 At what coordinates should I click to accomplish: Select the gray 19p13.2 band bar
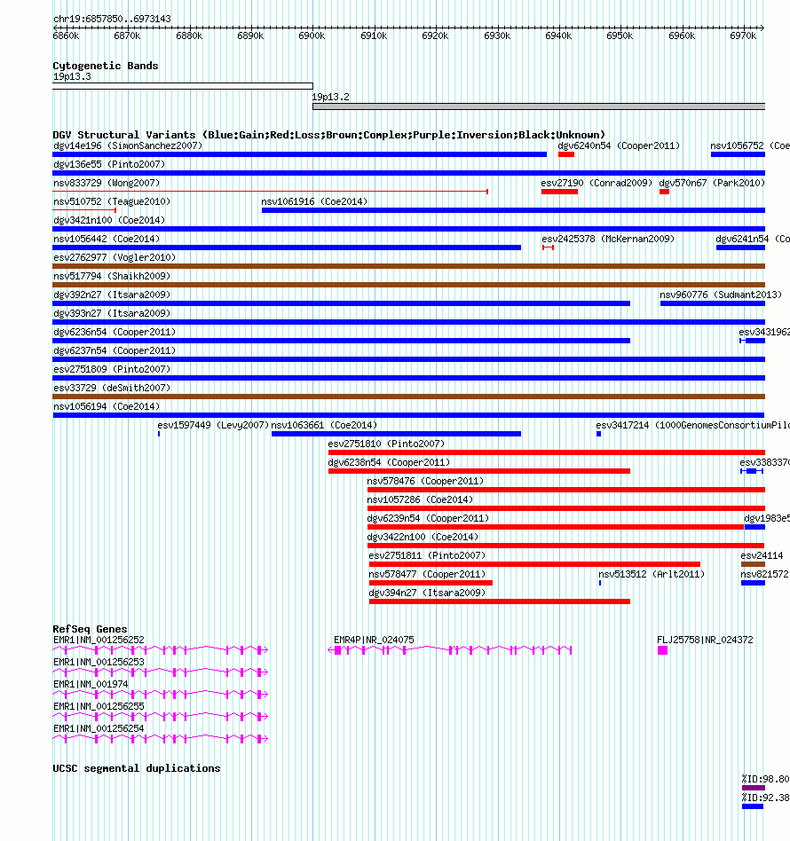539,106
